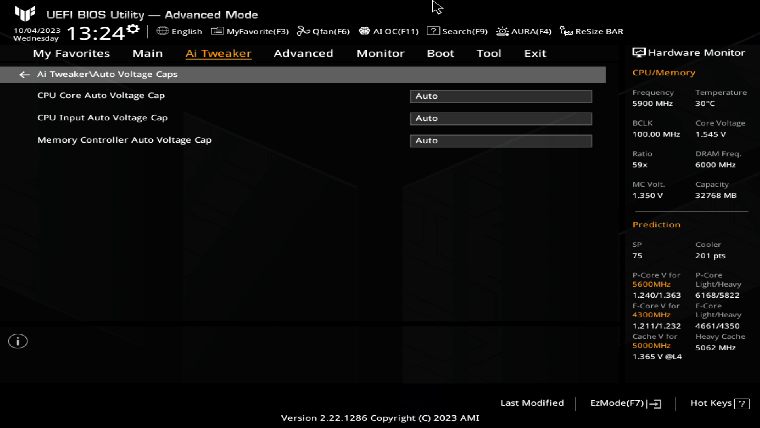Click the CPU/Memory section heading

[664, 73]
